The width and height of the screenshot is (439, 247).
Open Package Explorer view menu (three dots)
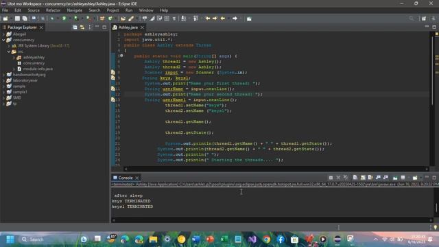tap(90, 27)
